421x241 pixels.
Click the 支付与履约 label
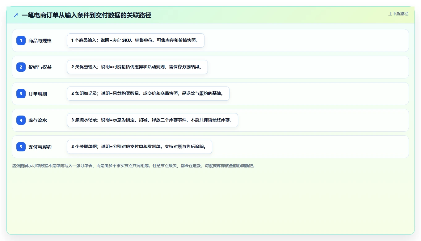(x=40, y=147)
